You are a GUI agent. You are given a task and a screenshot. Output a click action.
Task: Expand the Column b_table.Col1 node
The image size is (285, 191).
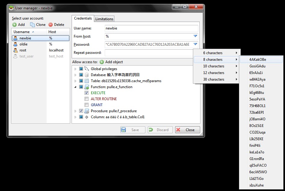click(x=75, y=117)
